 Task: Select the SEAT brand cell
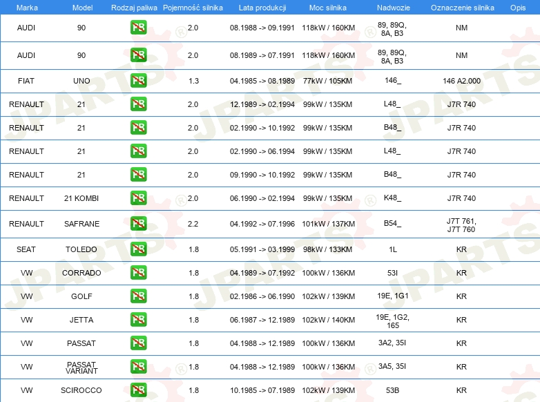[26, 249]
